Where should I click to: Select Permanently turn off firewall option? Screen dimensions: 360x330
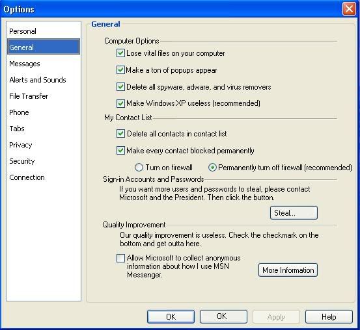(212, 168)
